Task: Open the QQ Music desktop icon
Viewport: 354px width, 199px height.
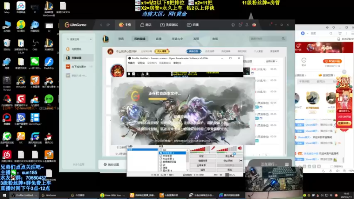Action: tap(21, 26)
